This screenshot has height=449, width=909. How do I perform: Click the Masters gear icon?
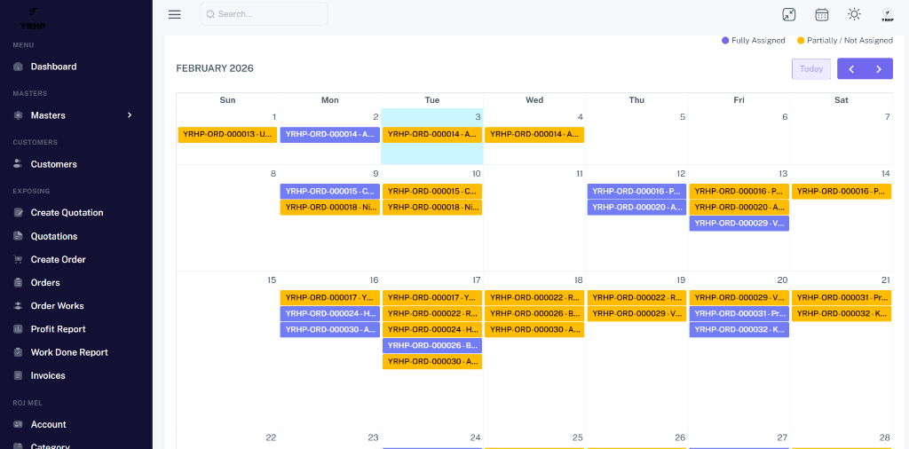pos(18,115)
